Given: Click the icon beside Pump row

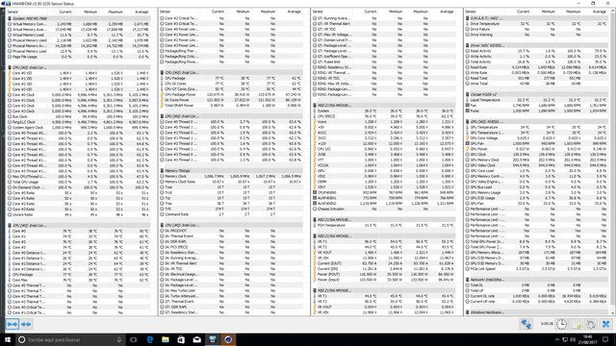Looking at the screenshot, I should pos(467,111).
